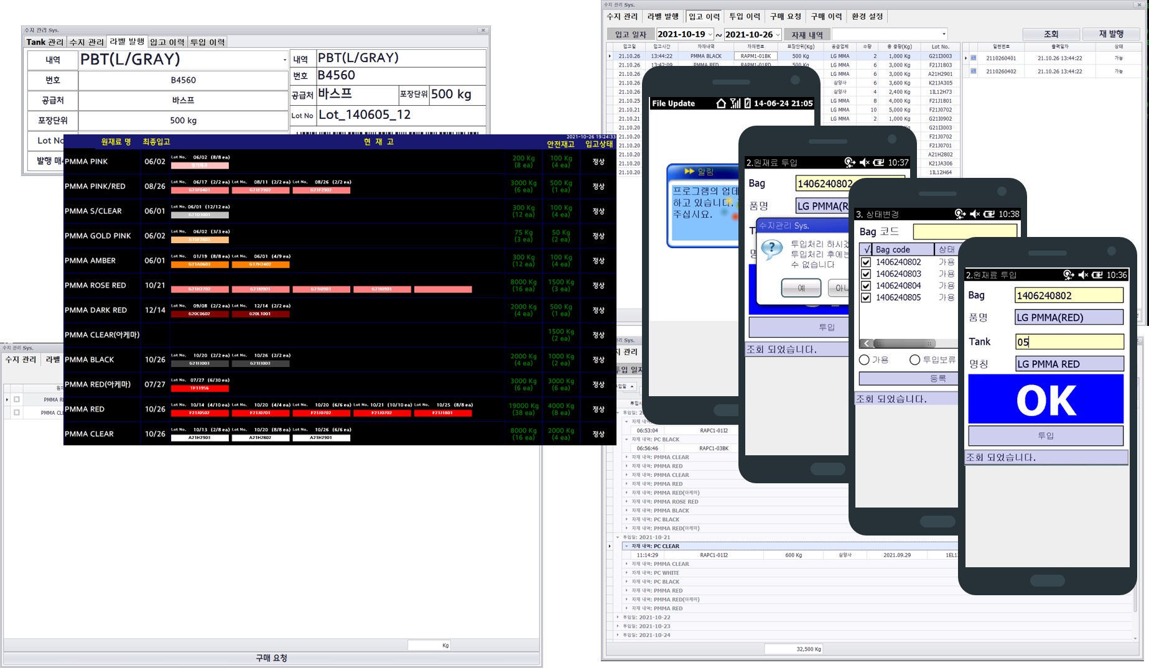
Task: Uncheck the checkbox for bag 1406240805
Action: pyautogui.click(x=865, y=298)
